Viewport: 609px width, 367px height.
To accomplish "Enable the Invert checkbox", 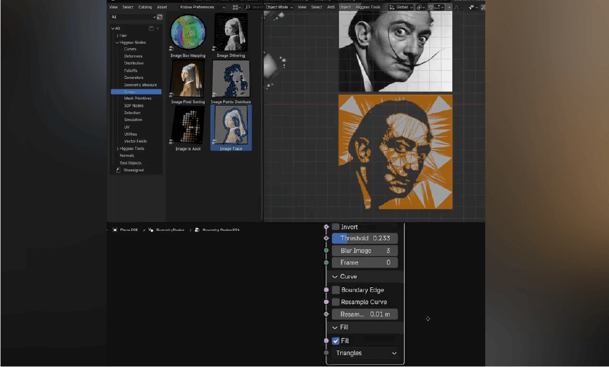I will (336, 227).
